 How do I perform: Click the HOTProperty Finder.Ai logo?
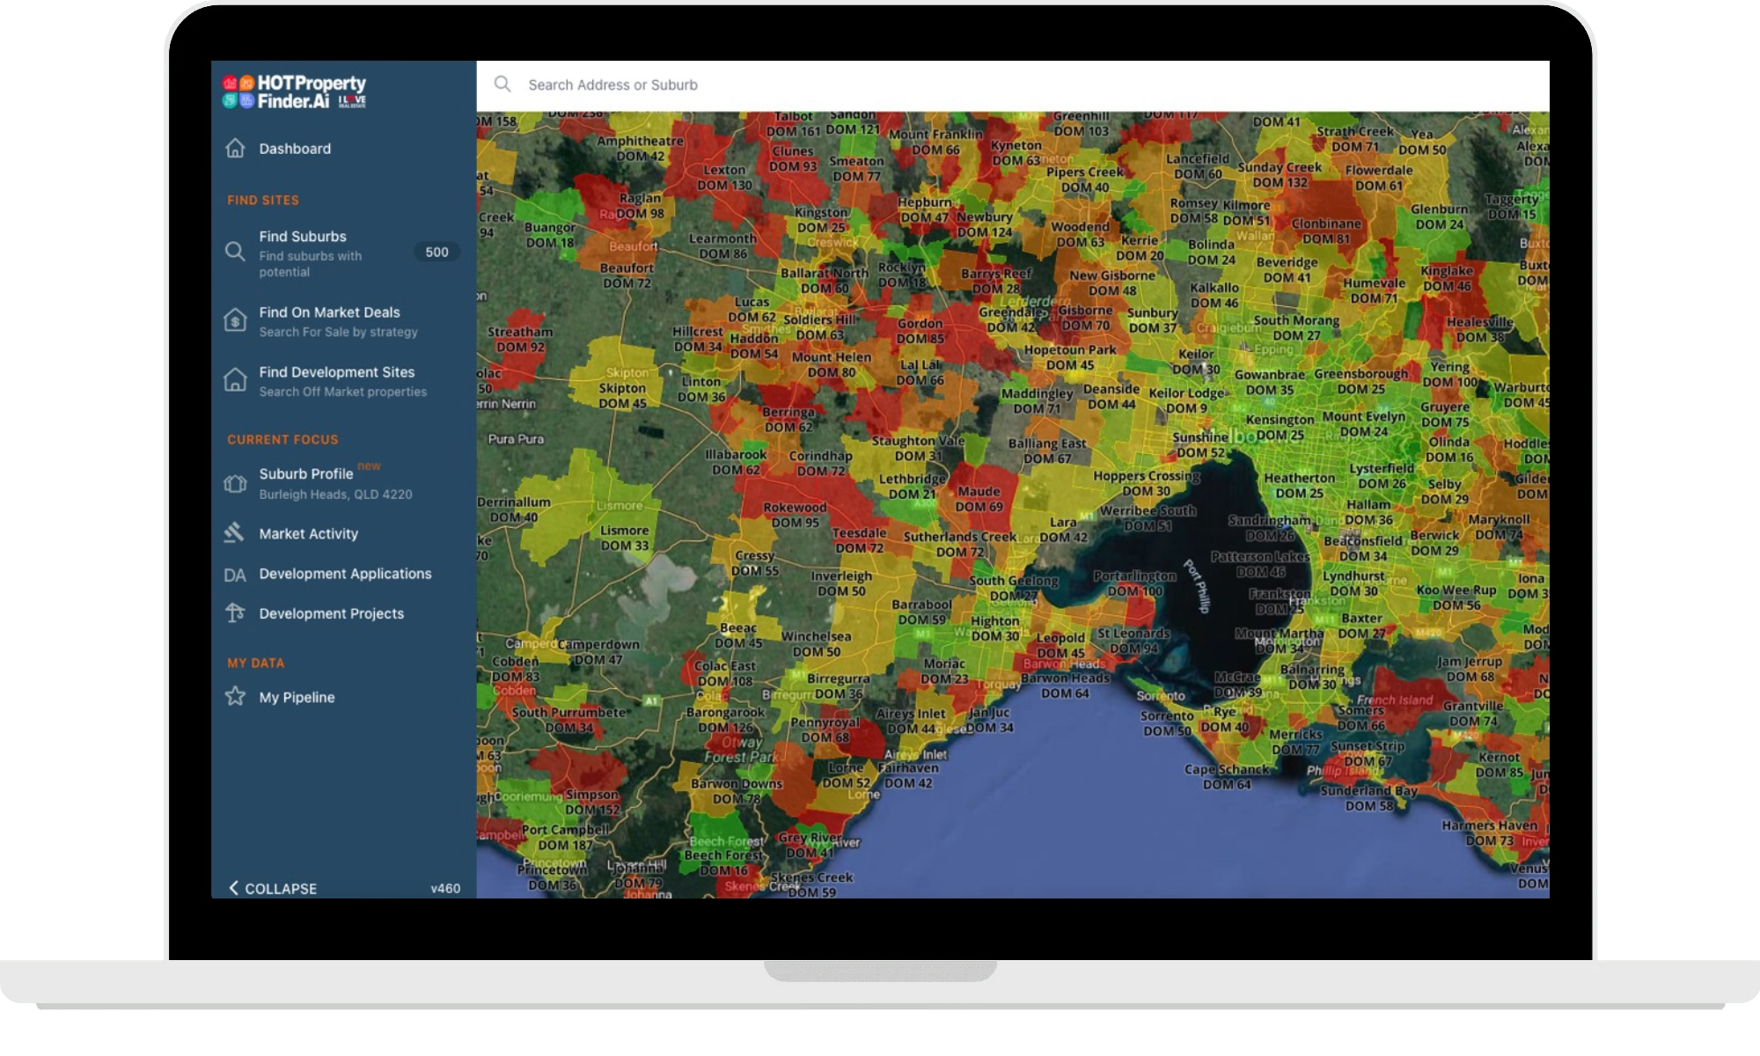pos(294,92)
